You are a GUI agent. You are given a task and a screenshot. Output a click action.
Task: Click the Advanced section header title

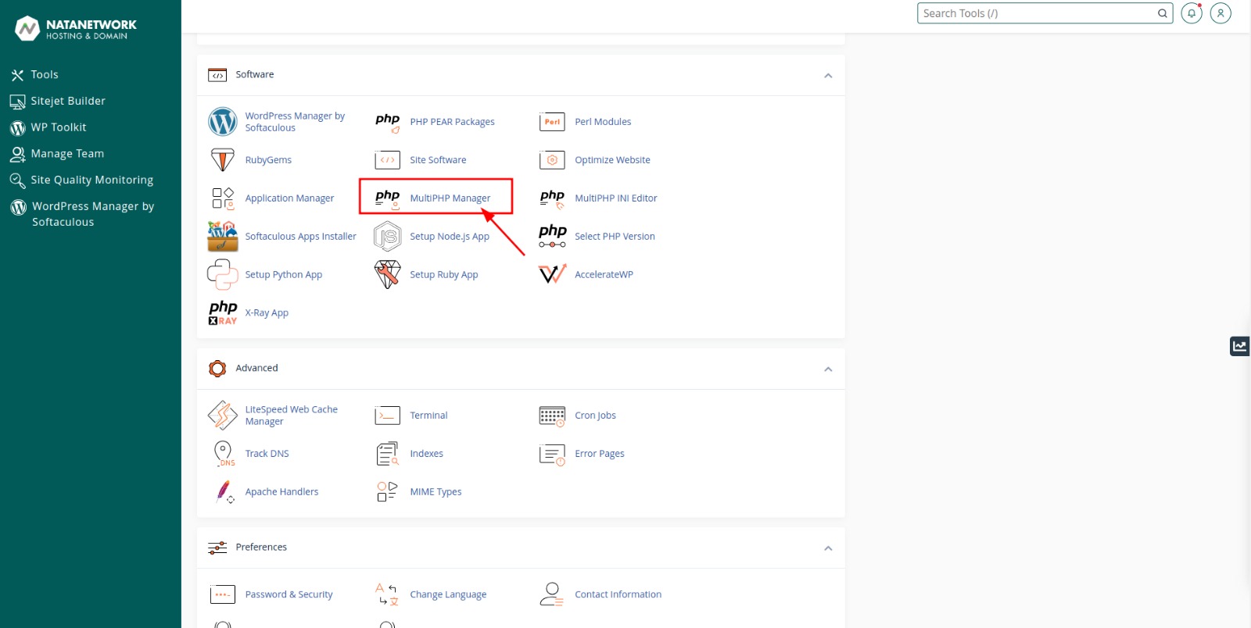(x=256, y=369)
